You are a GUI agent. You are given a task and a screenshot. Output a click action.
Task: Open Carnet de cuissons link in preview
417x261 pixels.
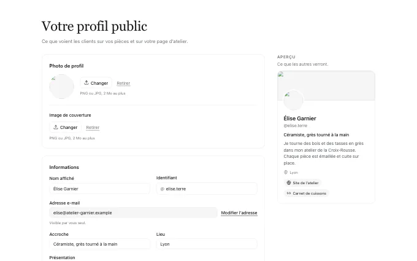click(307, 193)
